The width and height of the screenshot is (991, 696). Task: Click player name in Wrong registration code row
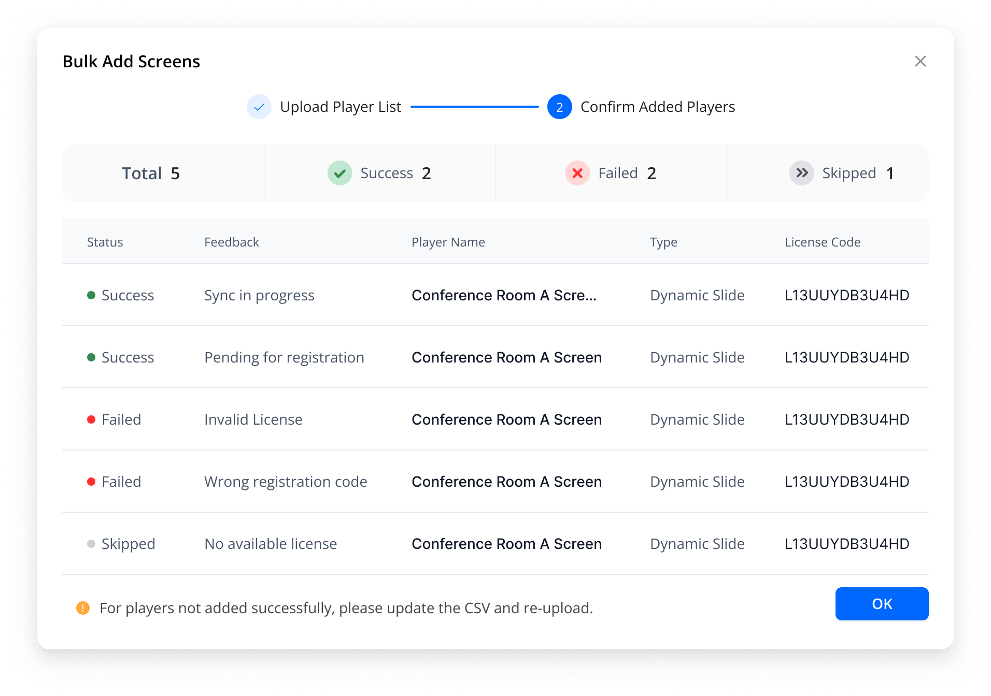(506, 482)
